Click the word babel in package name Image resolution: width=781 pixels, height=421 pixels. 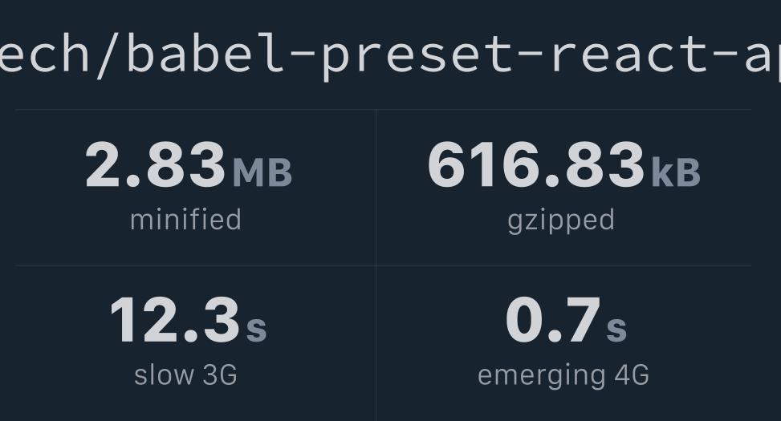coord(205,52)
